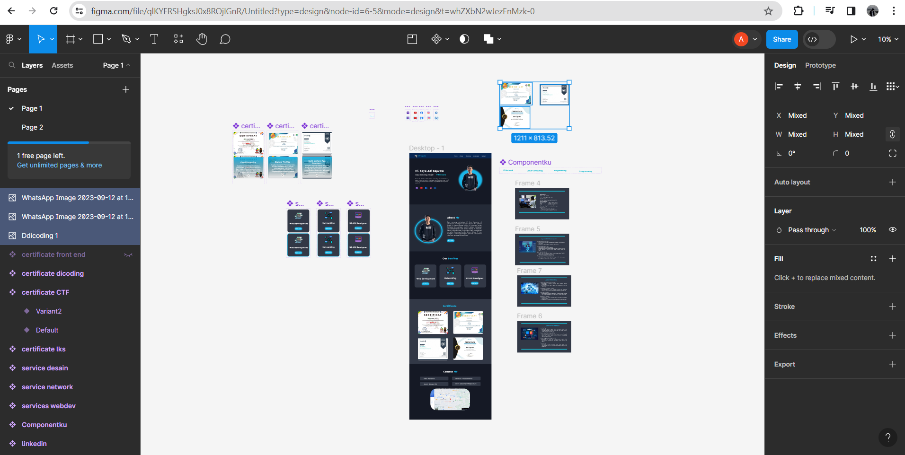Screen dimensions: 905x455
Task: Align selection to horizontal centers
Action: pos(798,86)
